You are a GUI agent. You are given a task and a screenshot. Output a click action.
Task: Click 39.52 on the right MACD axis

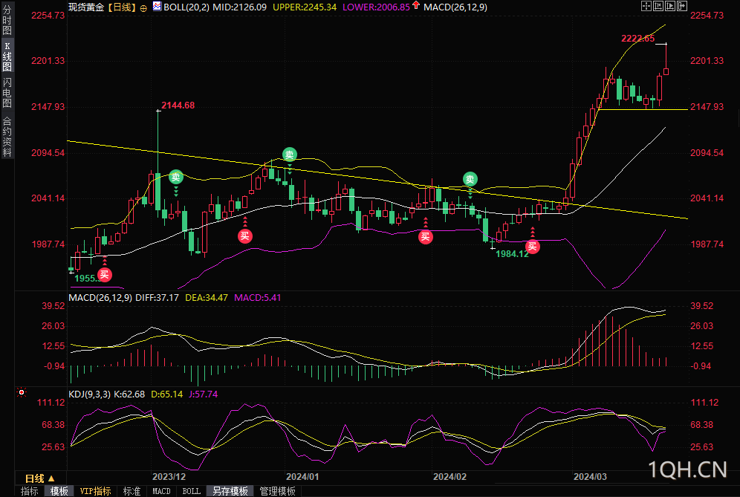point(702,306)
